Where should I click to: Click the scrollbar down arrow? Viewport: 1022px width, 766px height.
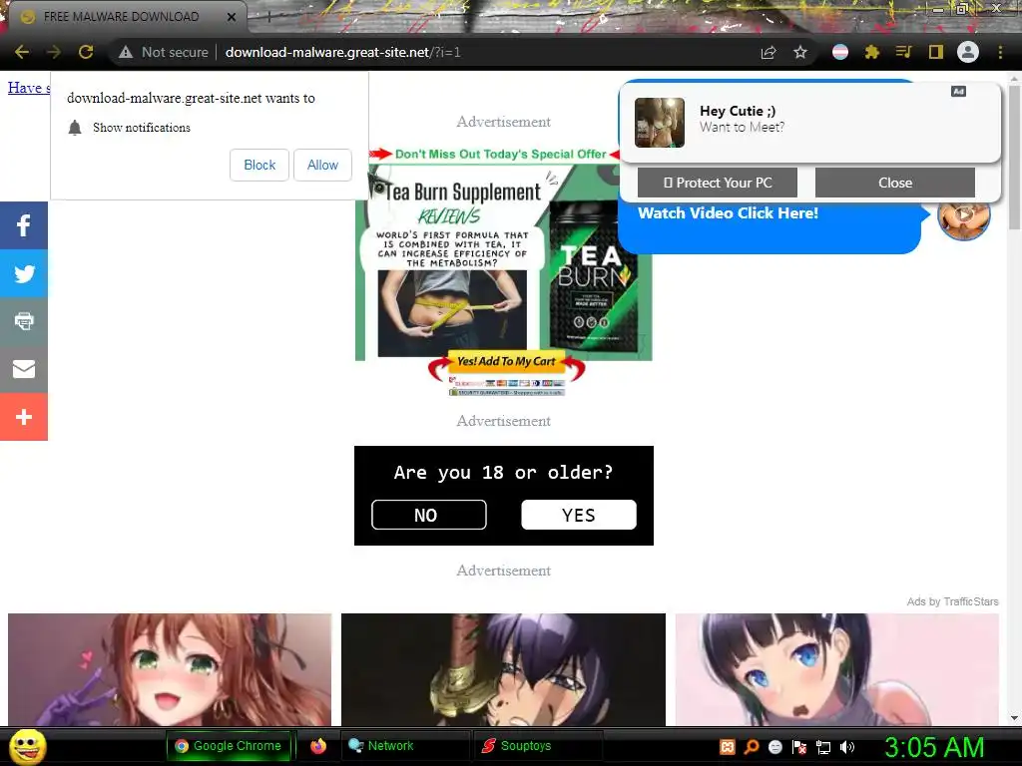click(x=1014, y=718)
